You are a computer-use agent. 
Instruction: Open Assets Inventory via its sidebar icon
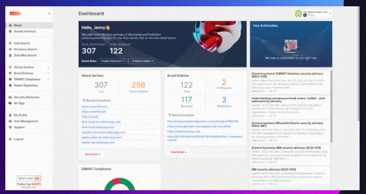click(x=10, y=31)
